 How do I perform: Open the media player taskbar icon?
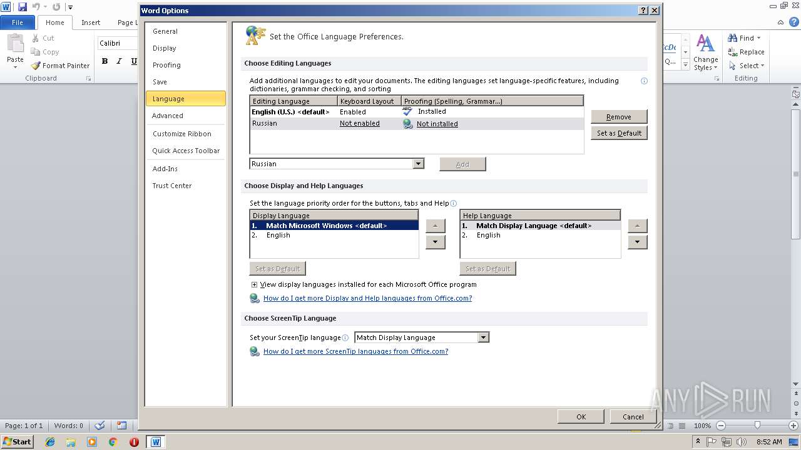point(92,442)
